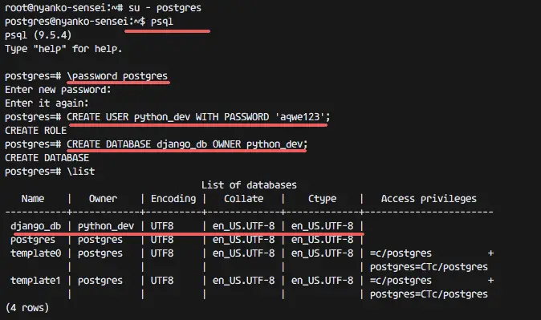Click the Name column header
Image resolution: width=541 pixels, height=320 pixels.
(x=33, y=199)
